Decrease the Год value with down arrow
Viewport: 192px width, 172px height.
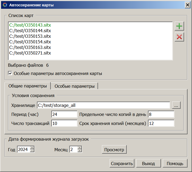(x=32, y=151)
